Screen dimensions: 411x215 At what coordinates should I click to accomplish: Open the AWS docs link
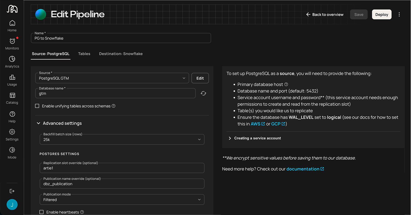(258, 124)
